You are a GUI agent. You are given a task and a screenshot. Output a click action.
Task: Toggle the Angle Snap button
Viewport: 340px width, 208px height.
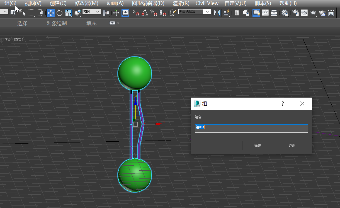coord(145,13)
